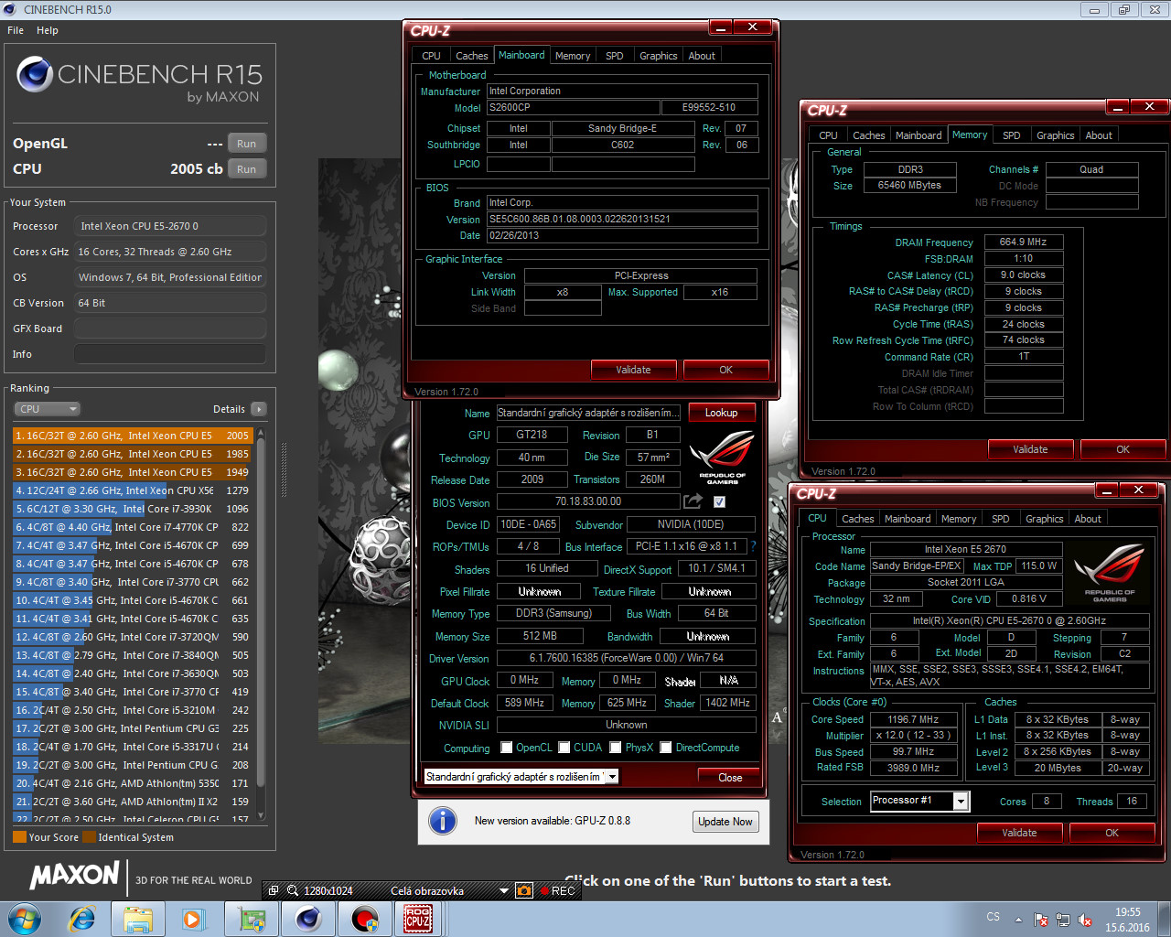
Task: Run the OpenGL benchmark
Action: point(246,144)
